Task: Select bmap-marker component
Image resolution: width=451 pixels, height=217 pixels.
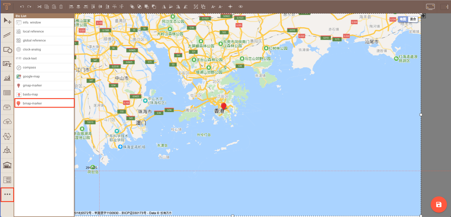Action: [x=44, y=103]
